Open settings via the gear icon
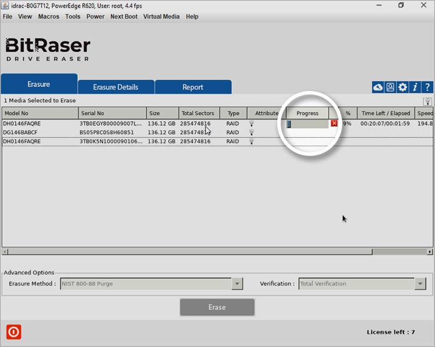 point(403,87)
